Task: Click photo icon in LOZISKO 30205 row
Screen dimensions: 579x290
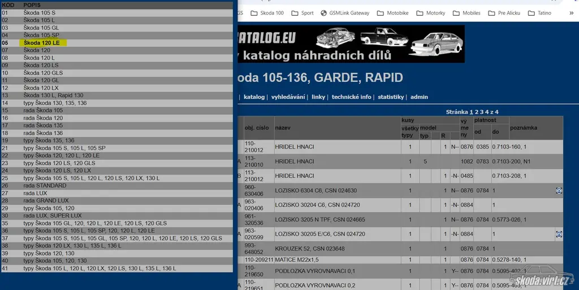Action: coord(559,234)
